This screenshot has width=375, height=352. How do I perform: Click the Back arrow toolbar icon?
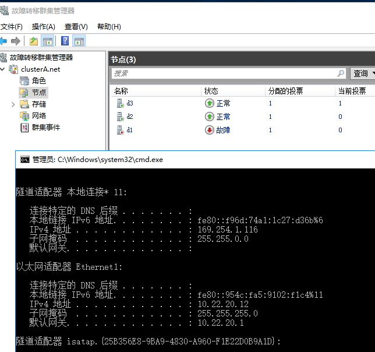[x=3, y=41]
